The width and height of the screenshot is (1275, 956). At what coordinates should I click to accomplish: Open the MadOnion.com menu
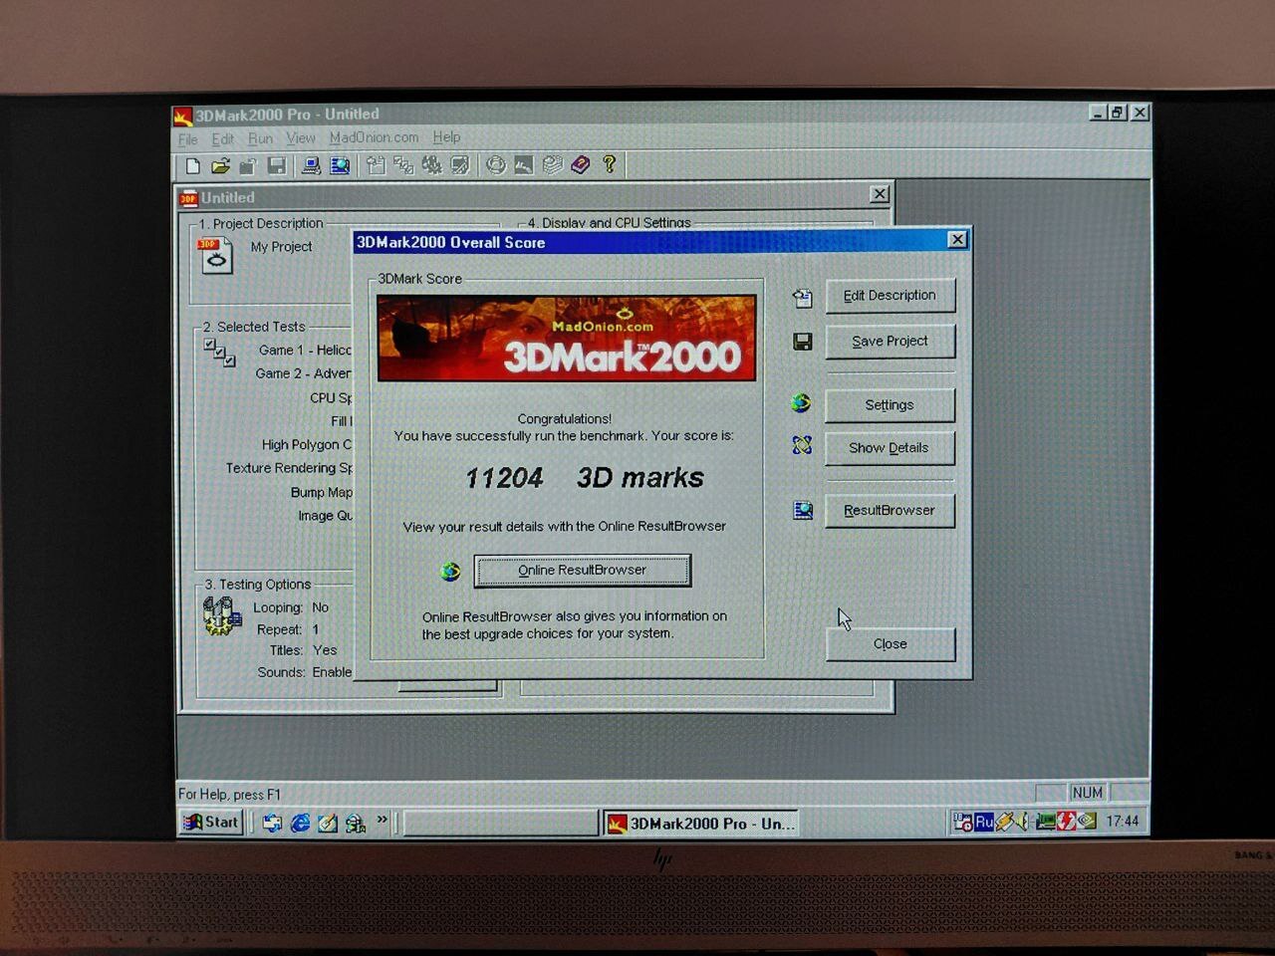(x=374, y=137)
